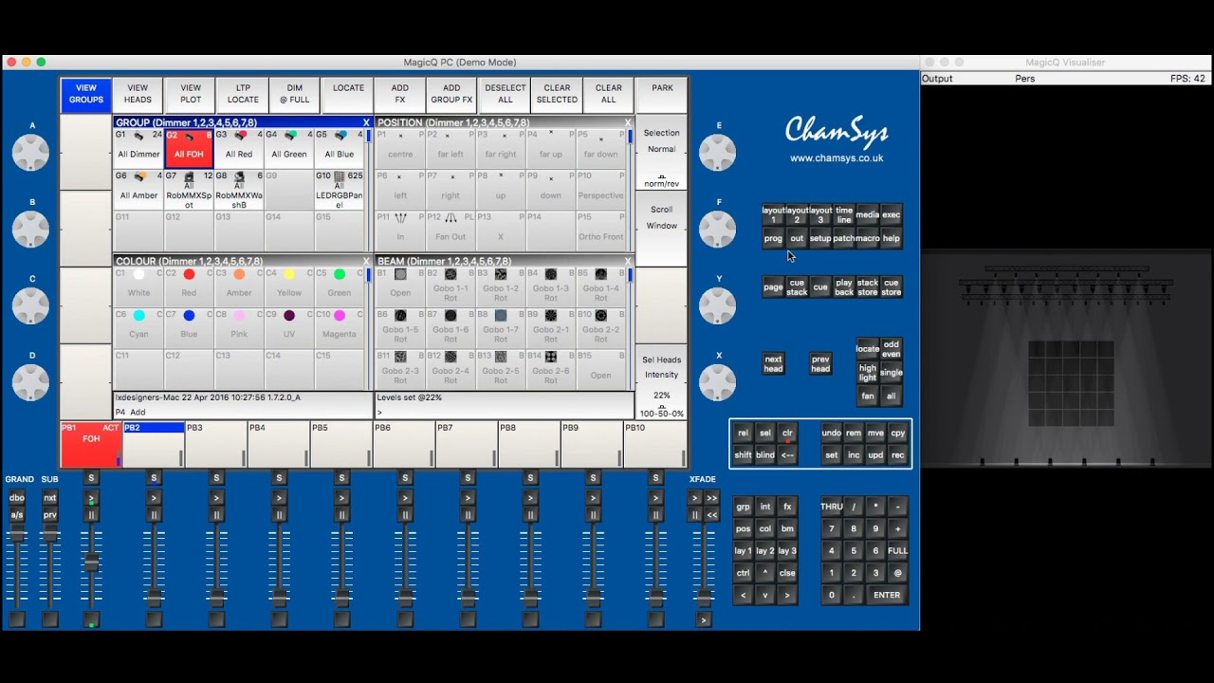Viewport: 1214px width, 683px height.
Task: Click the ENTER key on keypad
Action: [x=887, y=596]
